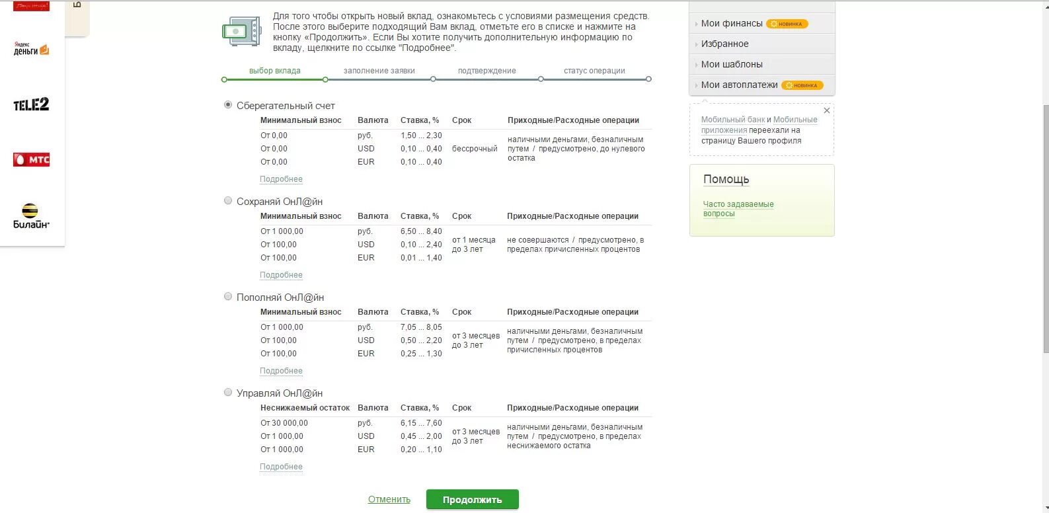
Task: Click Сохраняй ОнЛ@йн deposit title
Action: pos(280,202)
